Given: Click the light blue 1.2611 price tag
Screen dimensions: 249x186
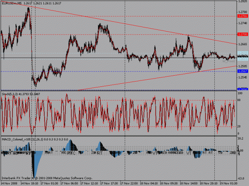Looking at the screenshot, I should click(x=243, y=59).
